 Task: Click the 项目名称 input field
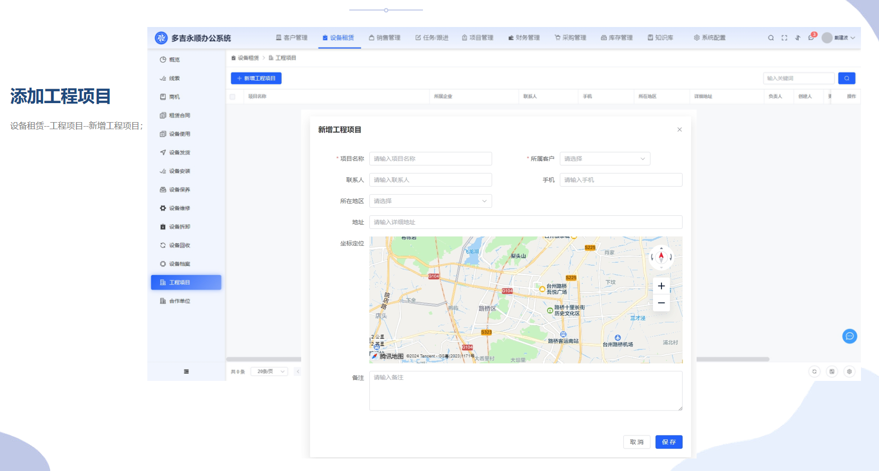430,159
